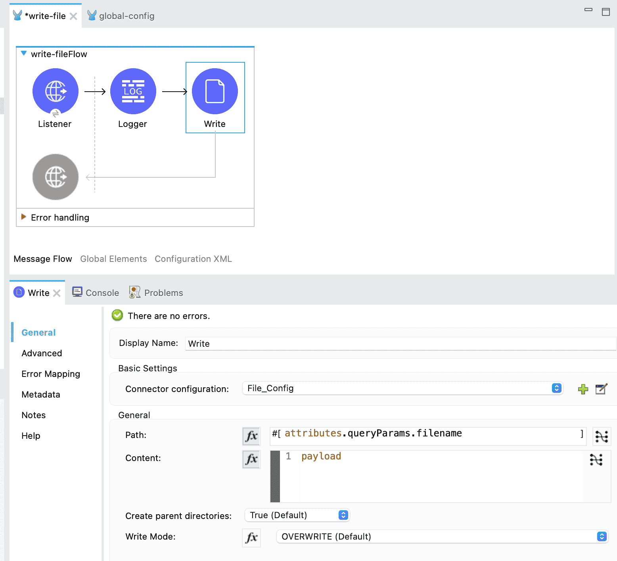The width and height of the screenshot is (617, 561).
Task: Click the gray HTTP response icon
Action: [x=55, y=177]
